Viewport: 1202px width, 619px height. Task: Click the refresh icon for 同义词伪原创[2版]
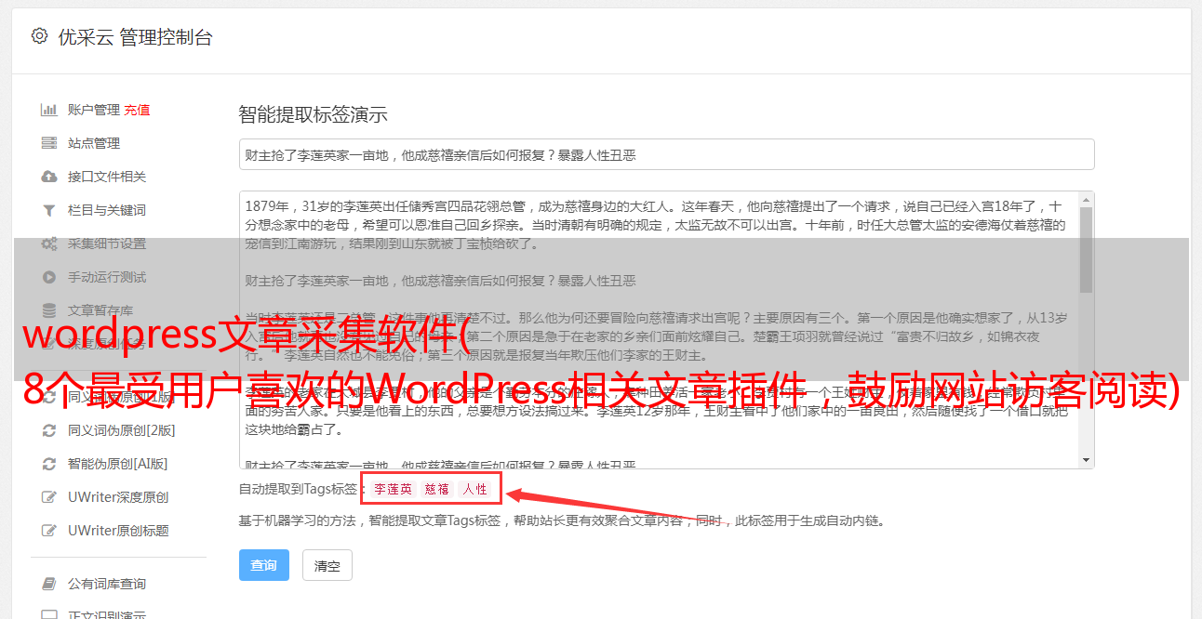point(49,430)
